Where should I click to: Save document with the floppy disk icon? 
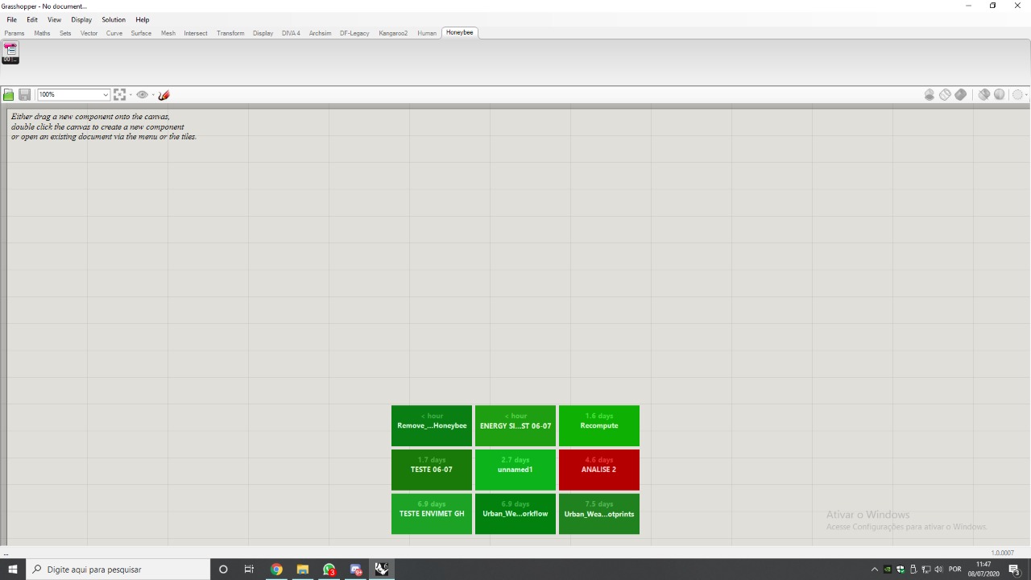[24, 95]
